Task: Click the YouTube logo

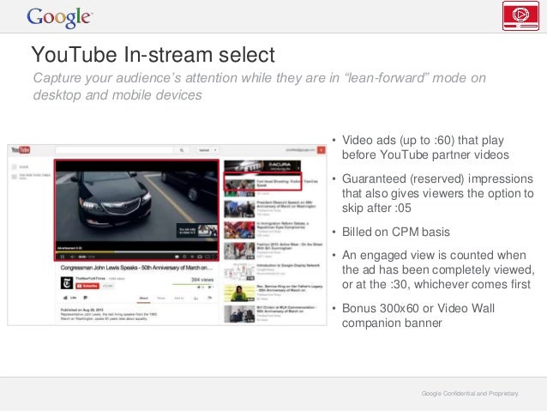Action: 21,150
